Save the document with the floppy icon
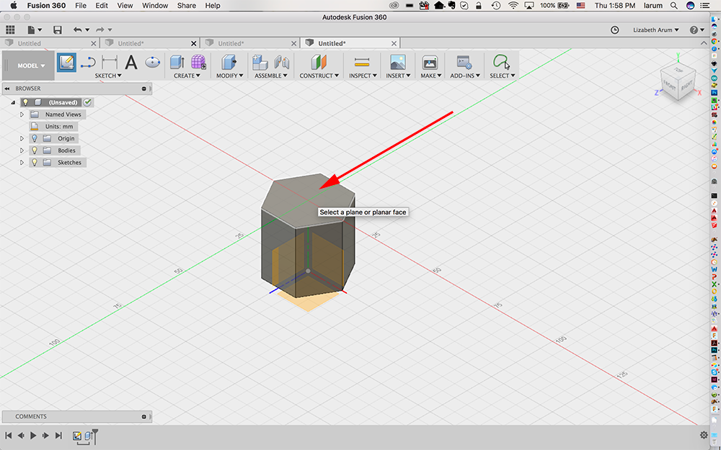The image size is (721, 450). [x=58, y=30]
